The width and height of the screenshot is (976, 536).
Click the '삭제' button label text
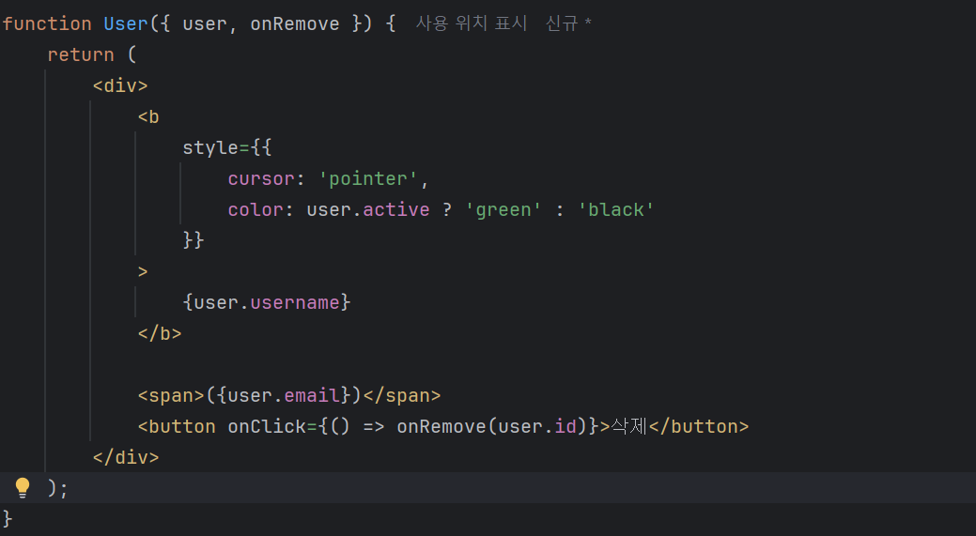[x=628, y=426]
